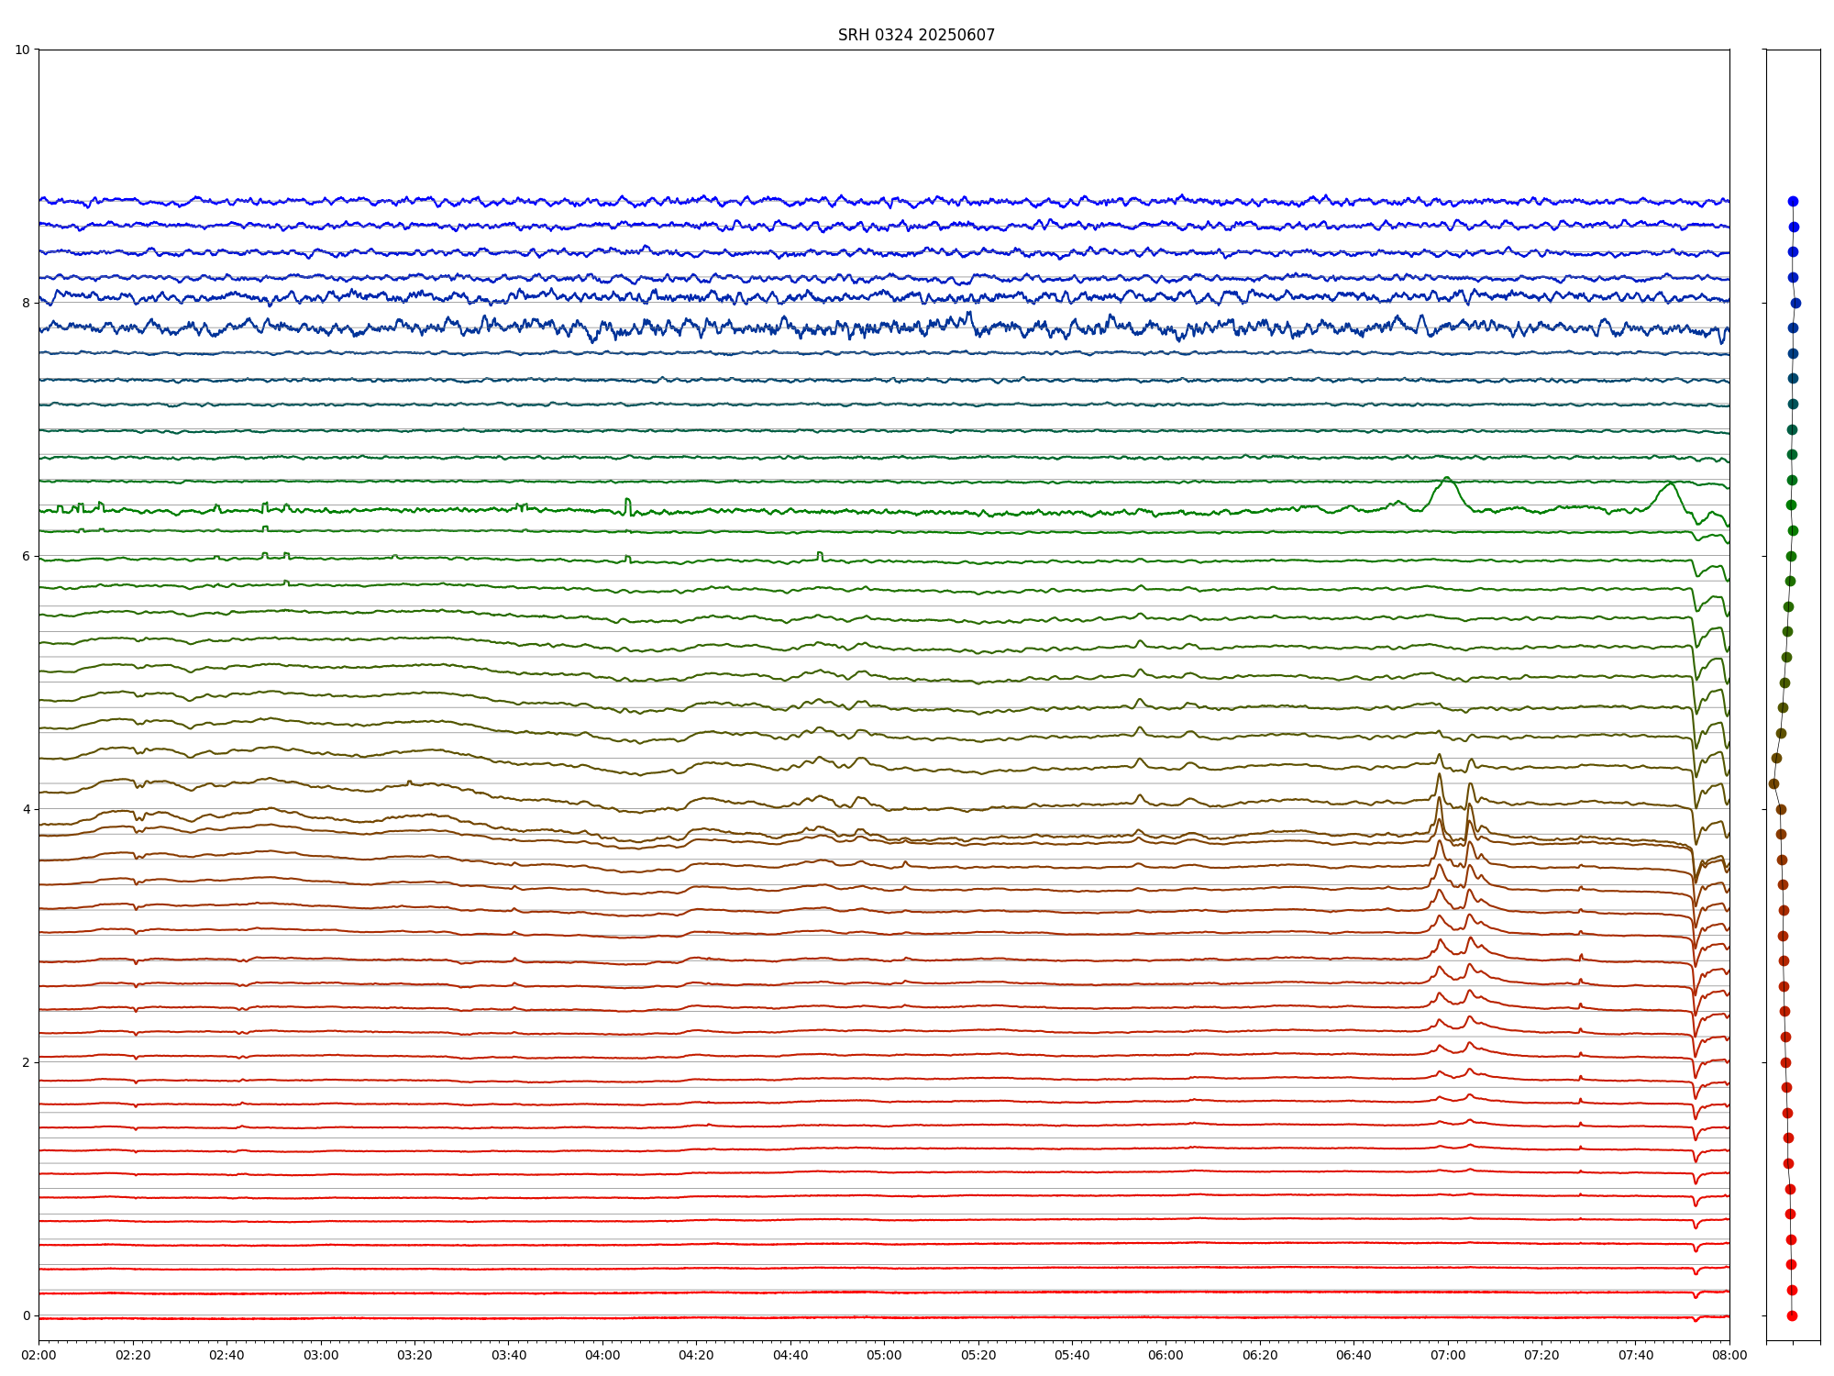
Task: Click the 05:00 time axis label
Action: point(884,1355)
